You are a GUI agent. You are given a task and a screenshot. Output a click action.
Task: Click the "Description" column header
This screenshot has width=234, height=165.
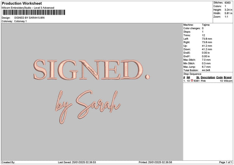[208, 77]
